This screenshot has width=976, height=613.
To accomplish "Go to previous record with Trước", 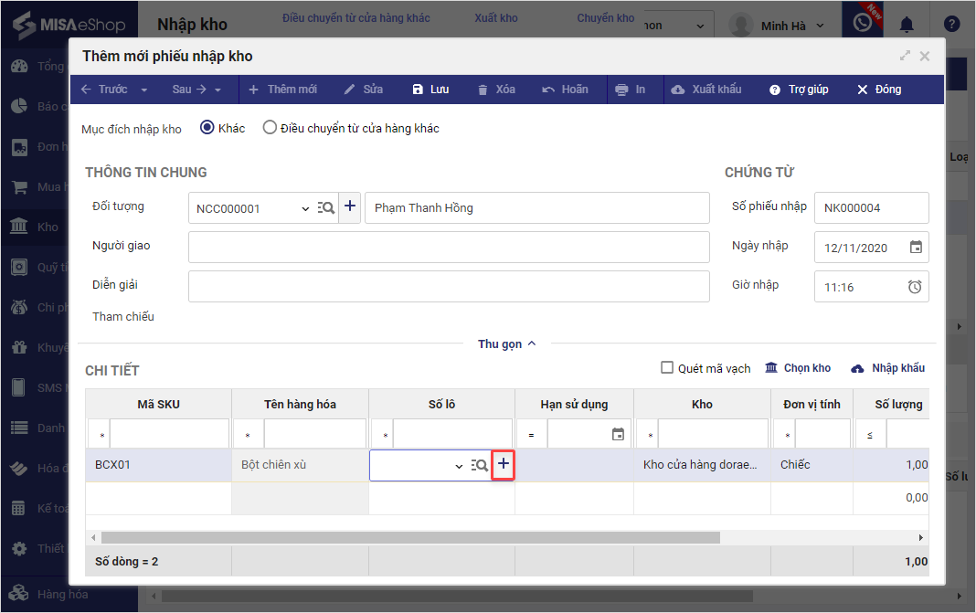I will tap(104, 90).
